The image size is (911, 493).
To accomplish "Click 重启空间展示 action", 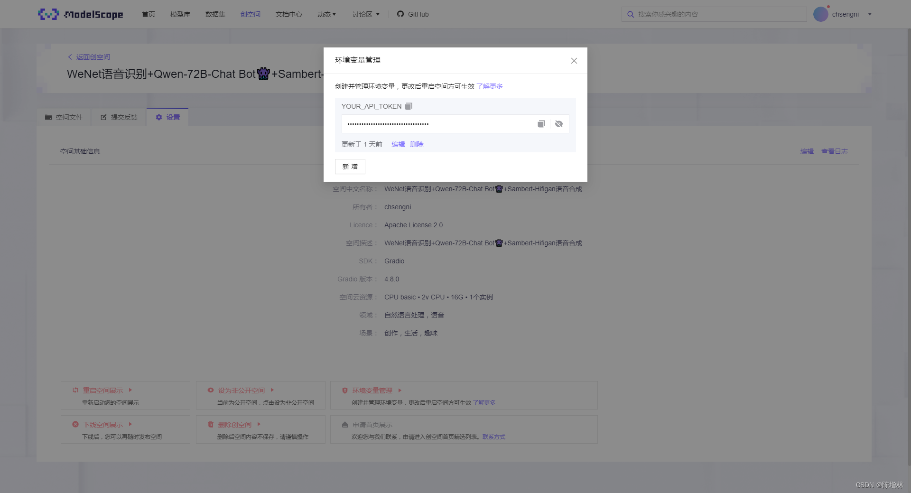I will click(103, 391).
